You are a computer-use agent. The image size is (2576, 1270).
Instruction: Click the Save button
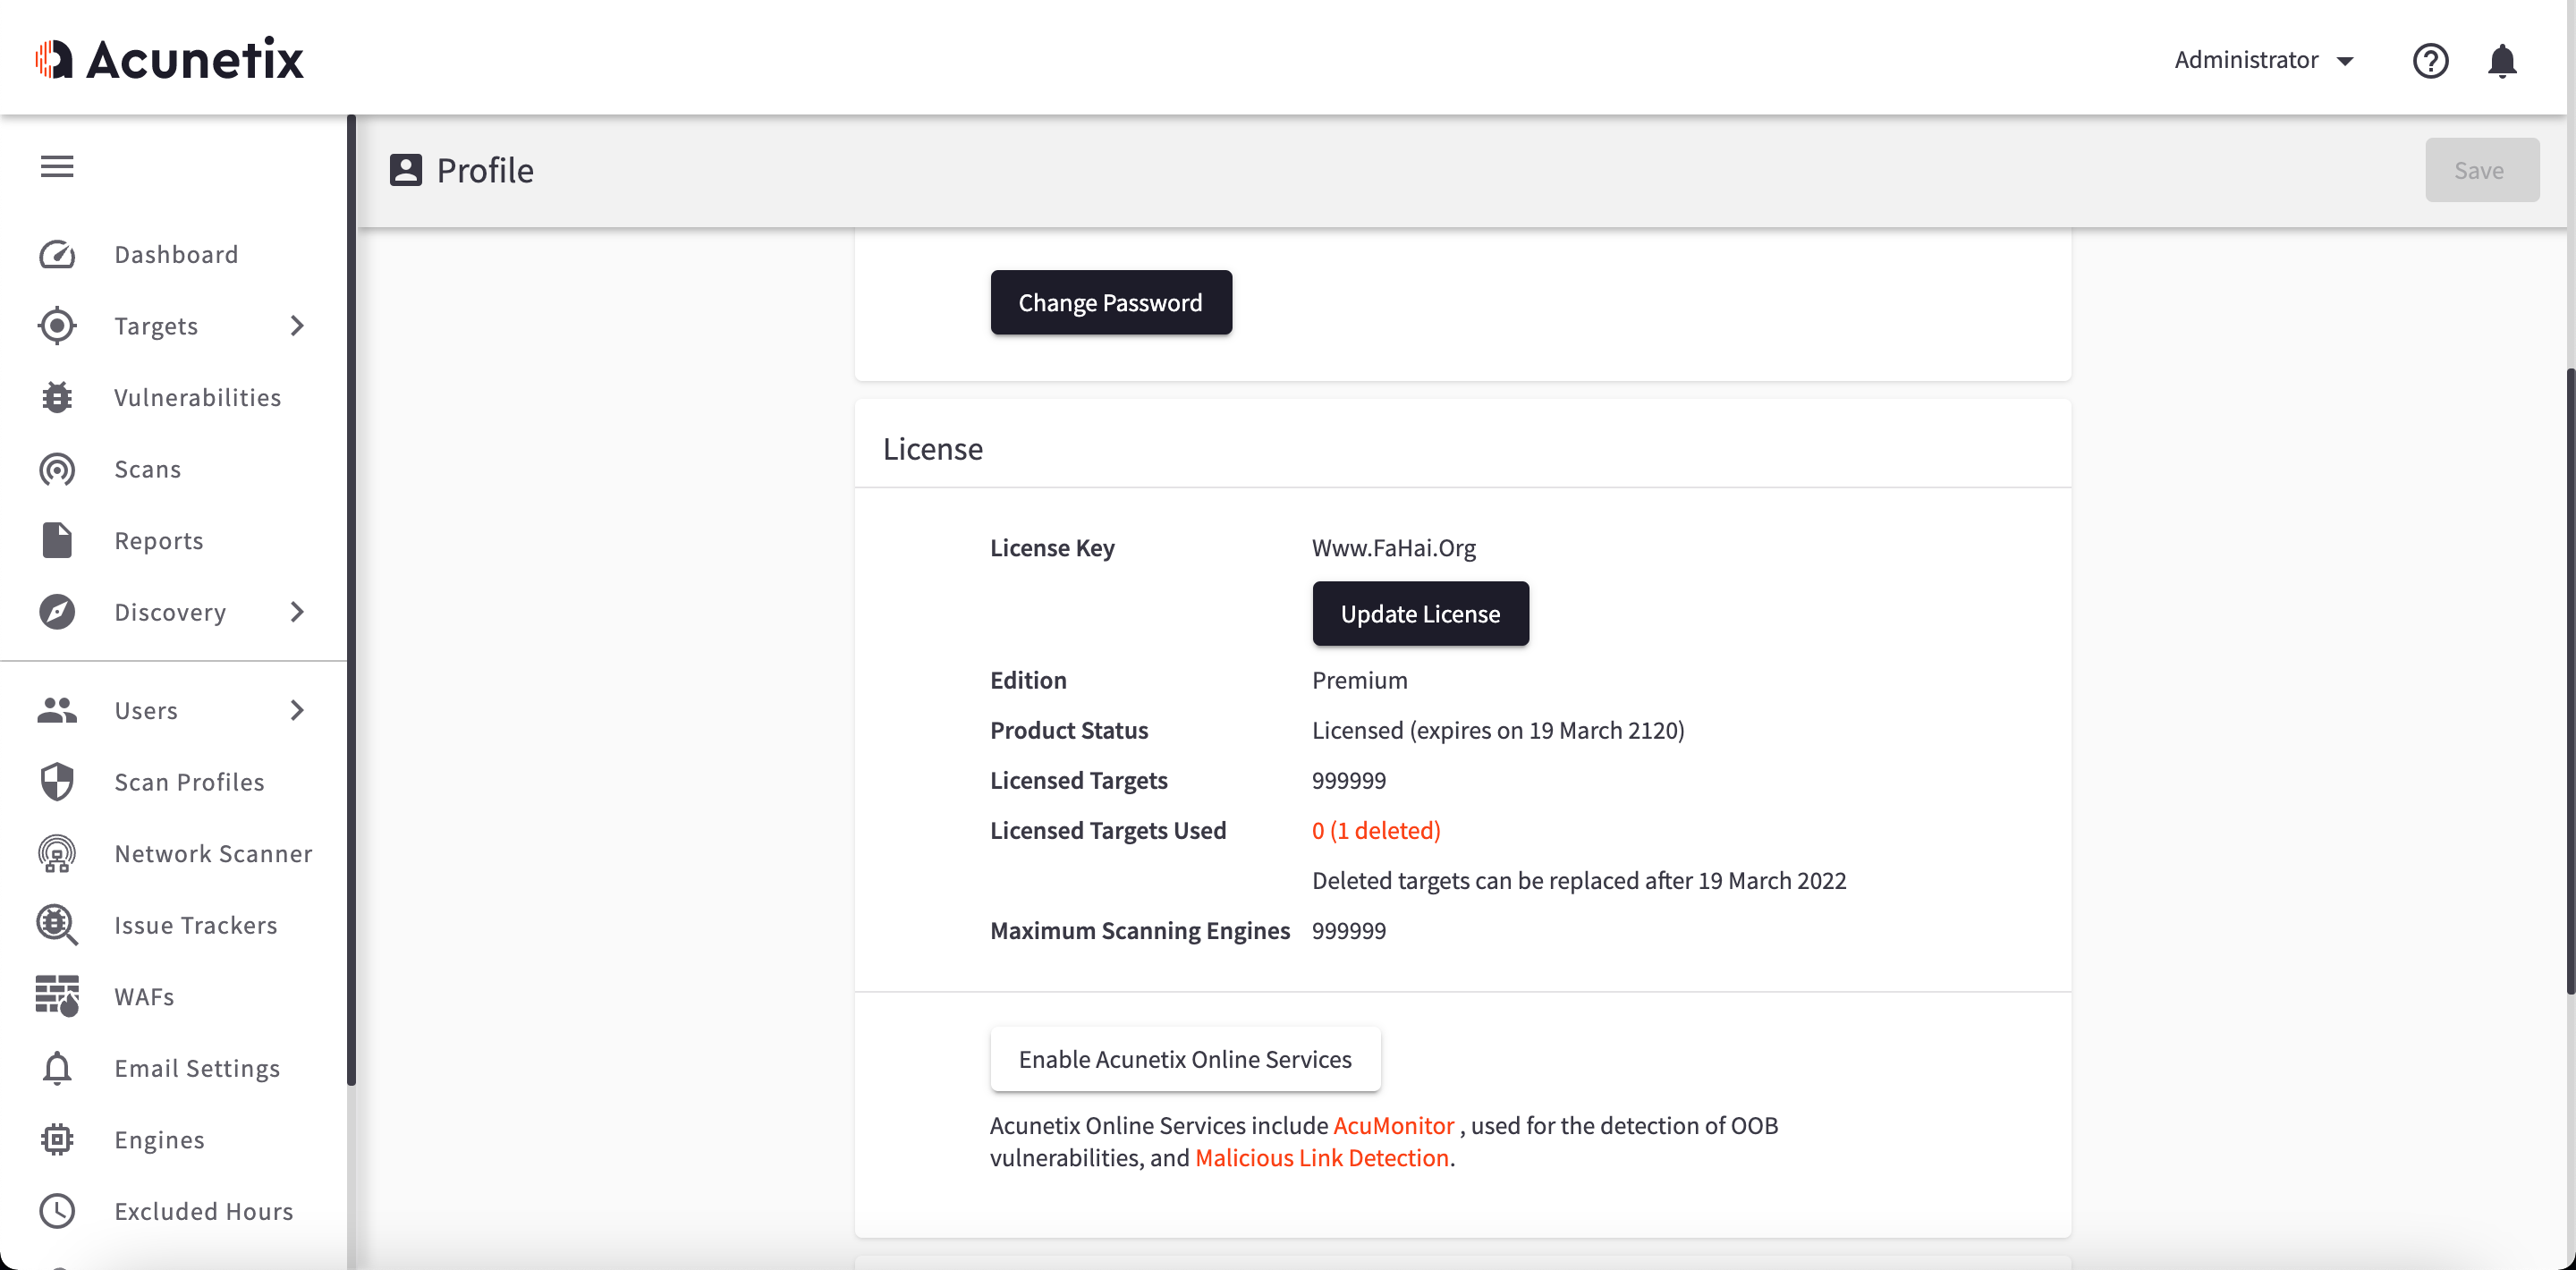[x=2481, y=170]
